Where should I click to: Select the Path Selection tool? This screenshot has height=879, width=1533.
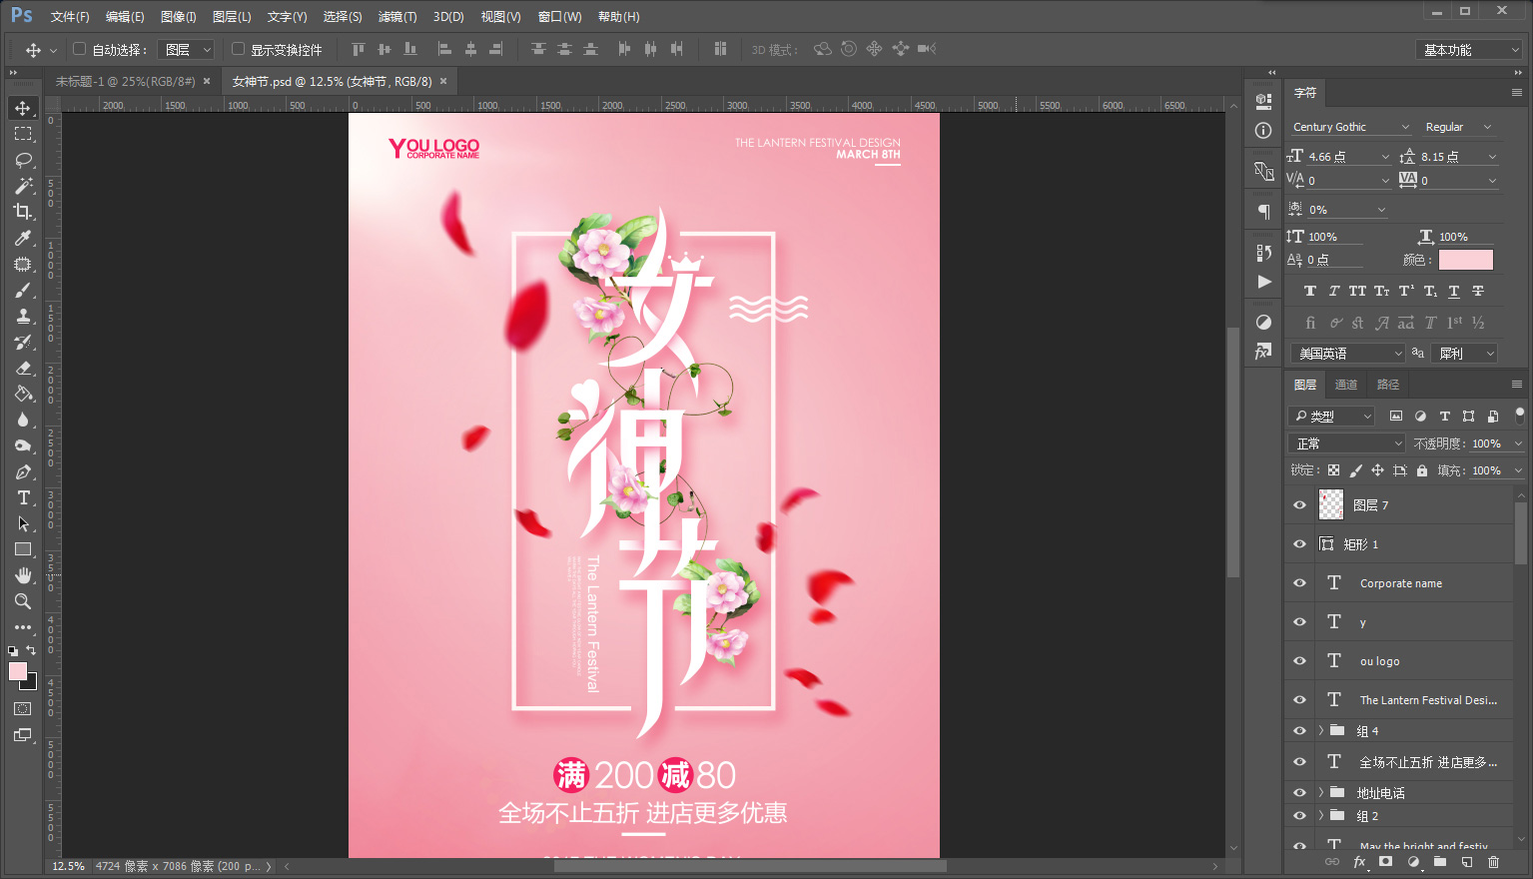point(23,523)
